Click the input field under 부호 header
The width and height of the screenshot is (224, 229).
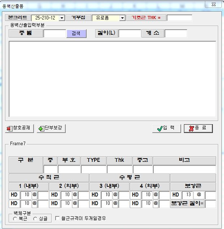(x=69, y=169)
